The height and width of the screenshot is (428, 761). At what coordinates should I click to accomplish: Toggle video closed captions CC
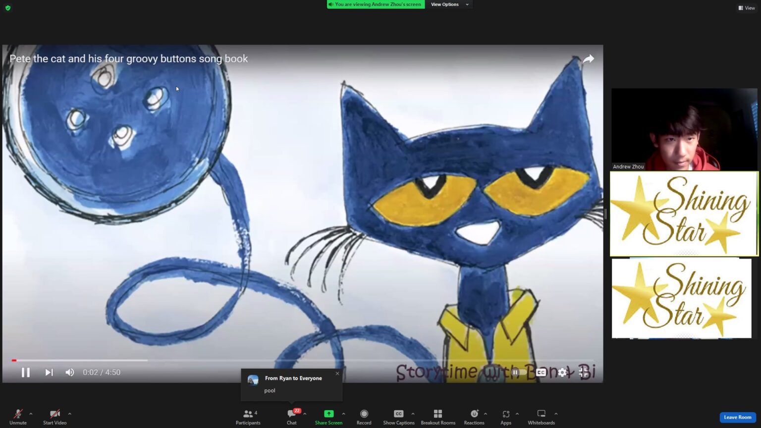tap(541, 372)
